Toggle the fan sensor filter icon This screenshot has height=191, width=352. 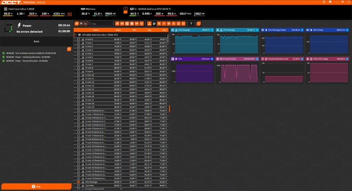point(169,23)
